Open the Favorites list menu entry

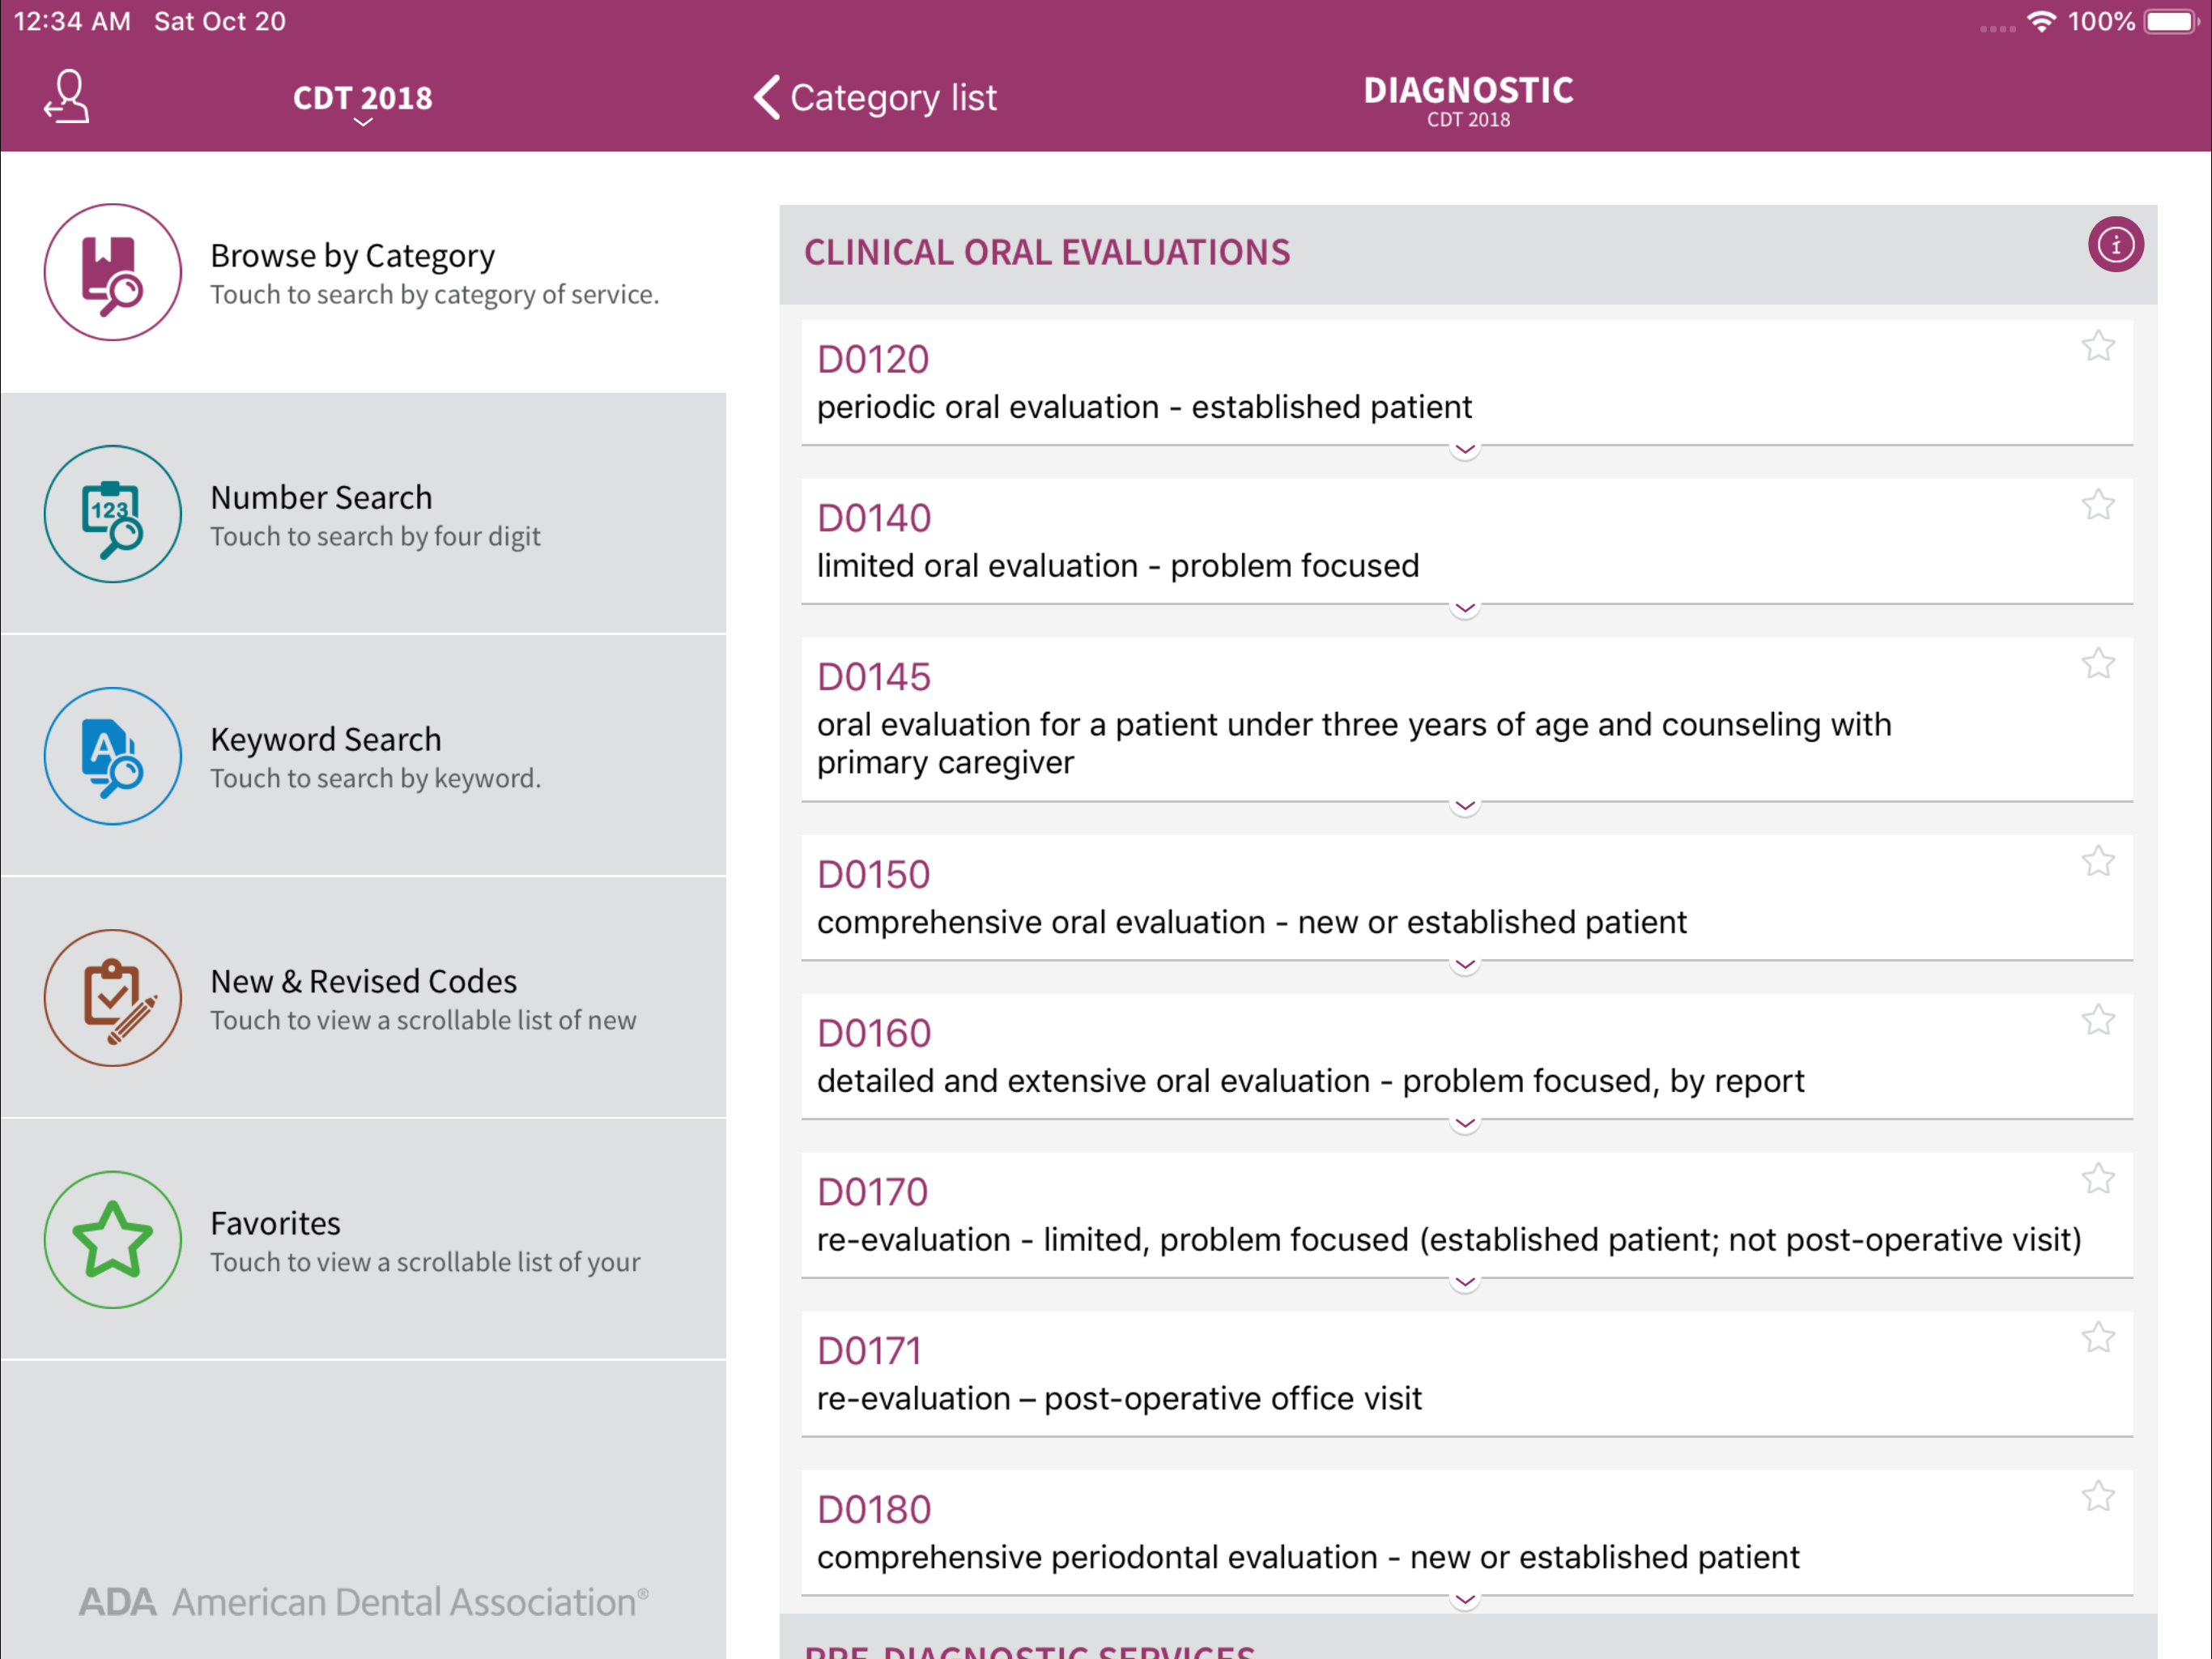[363, 1239]
